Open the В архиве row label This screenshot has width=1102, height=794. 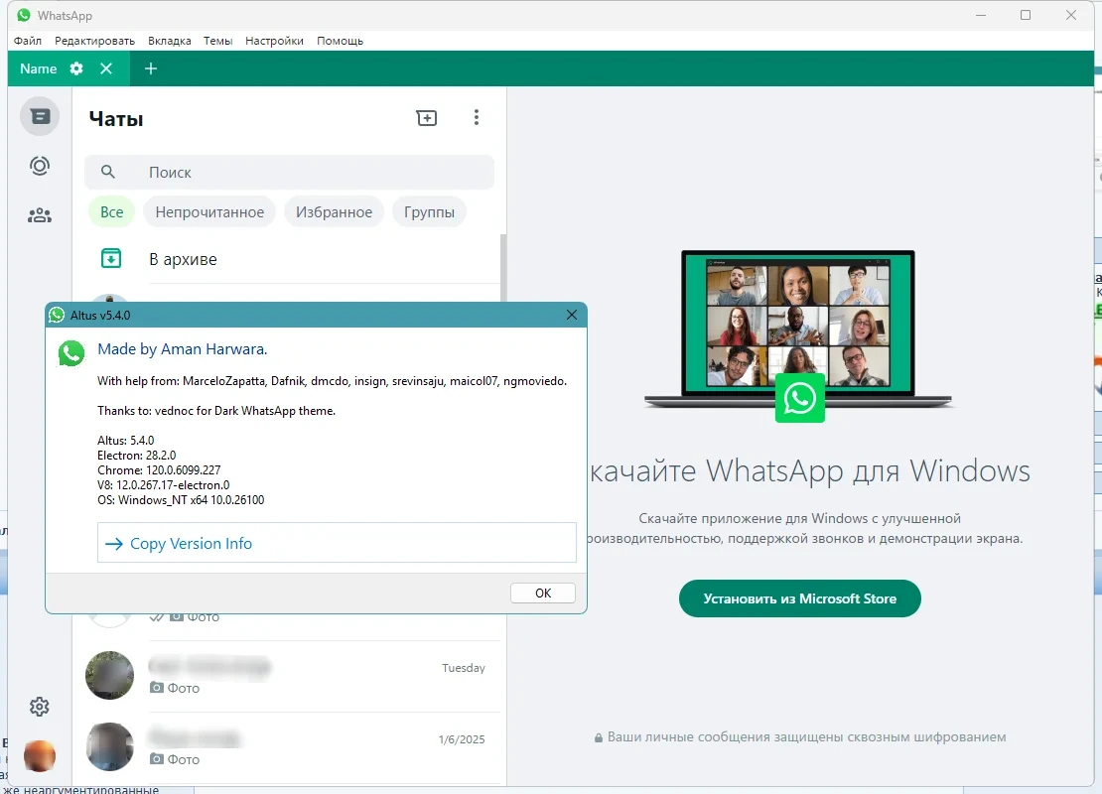tap(183, 259)
